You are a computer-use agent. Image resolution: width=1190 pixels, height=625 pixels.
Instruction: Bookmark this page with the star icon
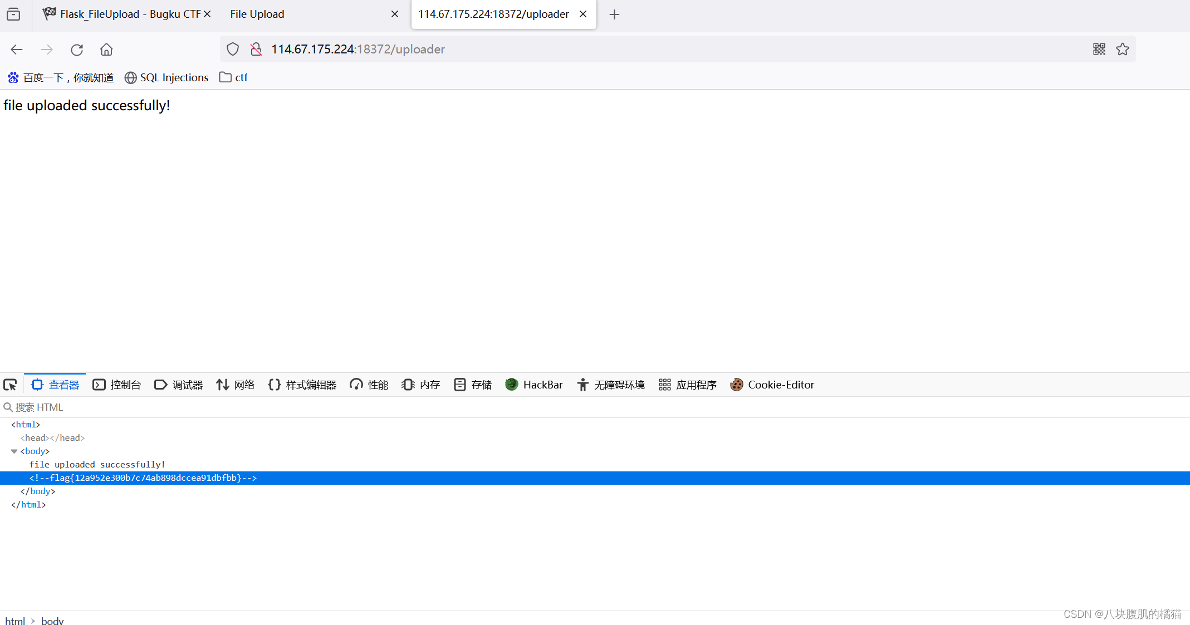click(x=1123, y=49)
